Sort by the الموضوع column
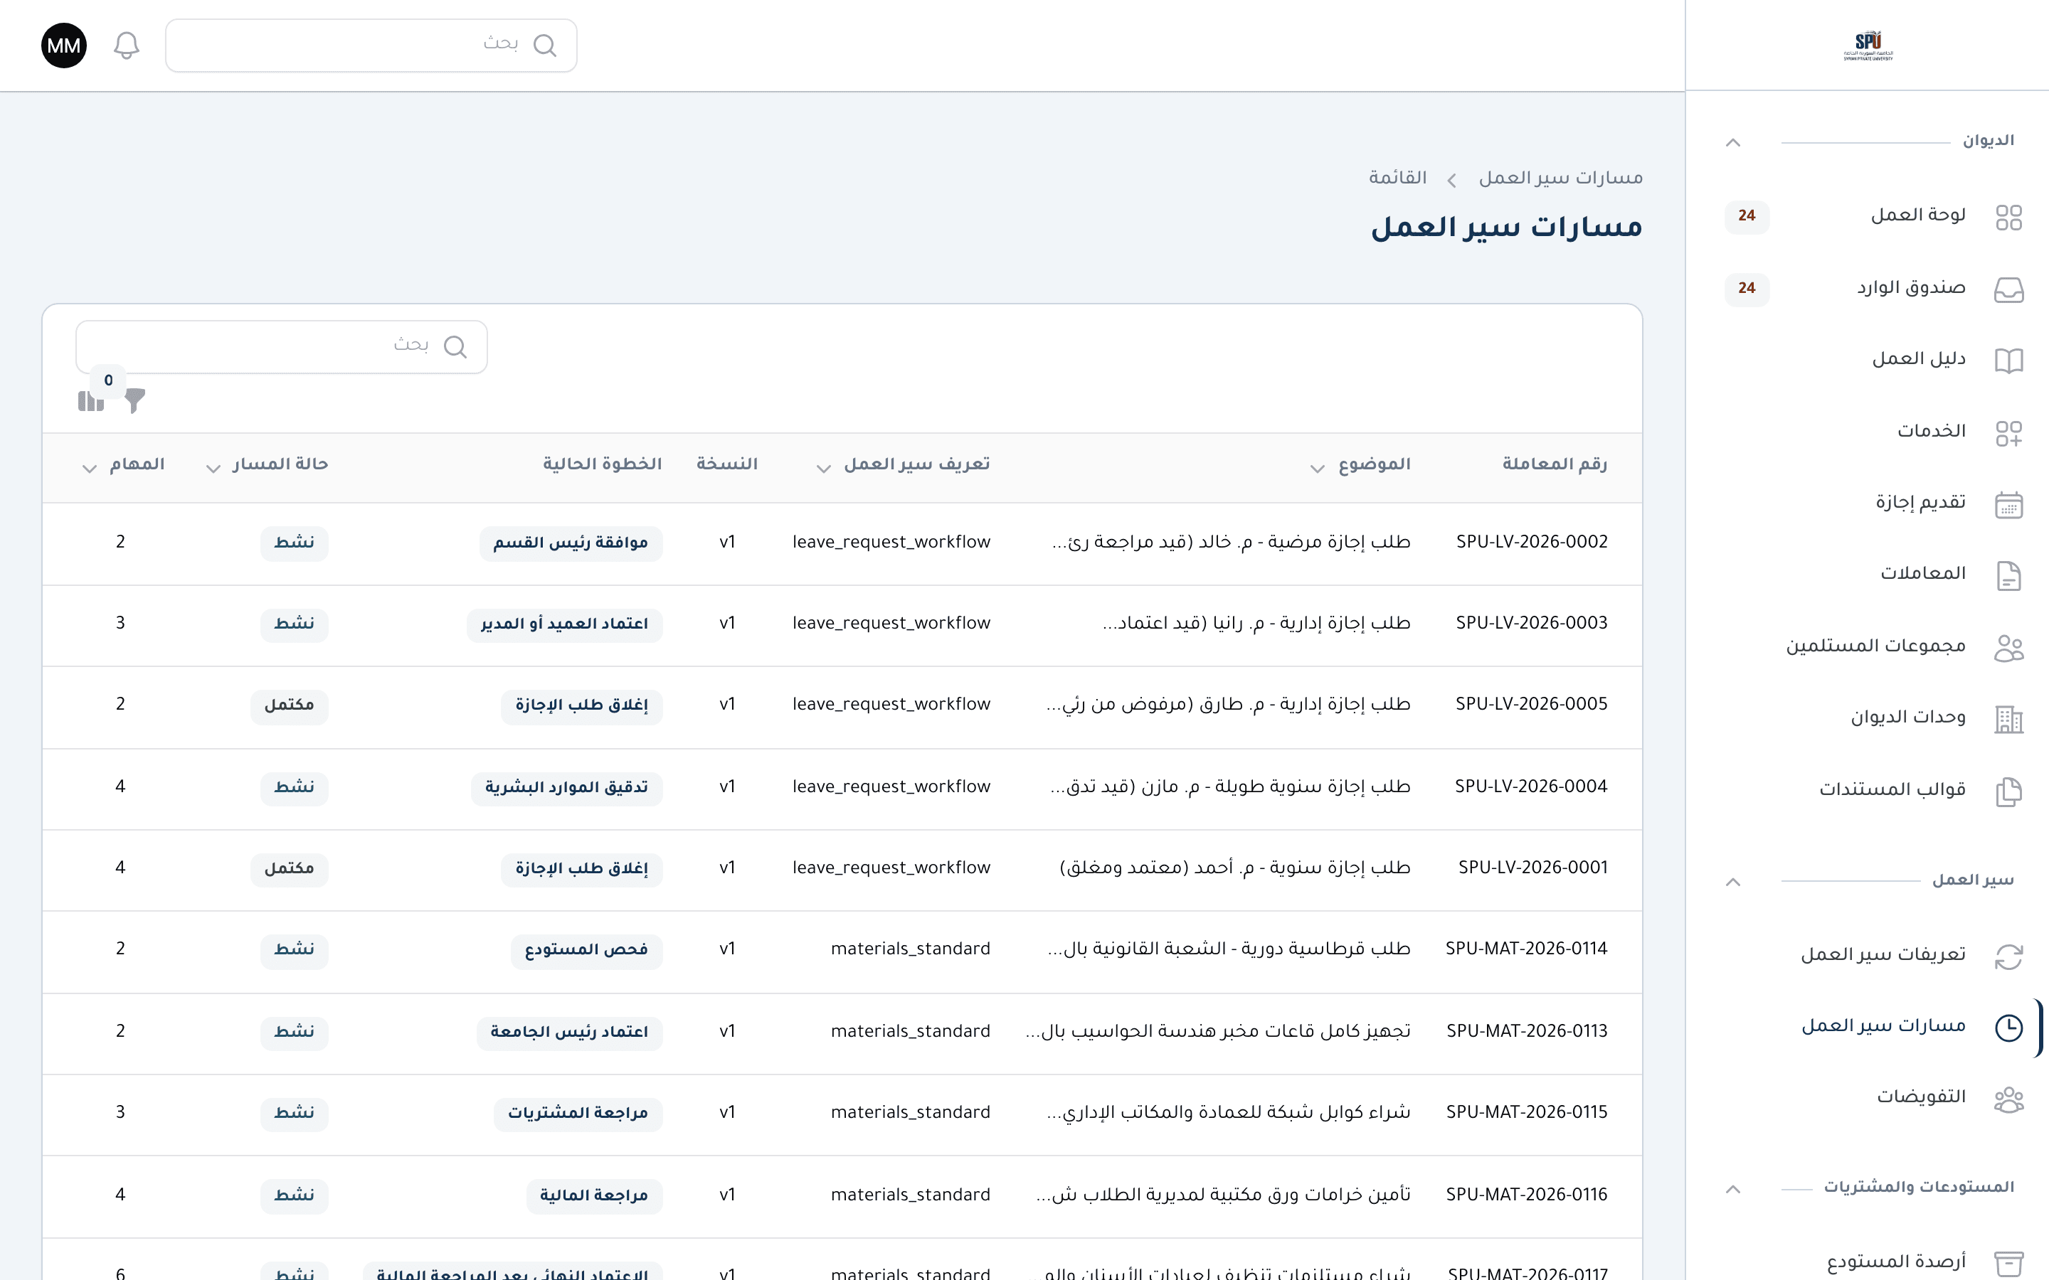The height and width of the screenshot is (1280, 2049). pyautogui.click(x=1359, y=465)
